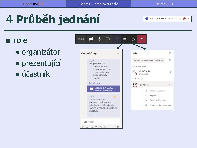Hang up the call with the red button
Screen dimensions: 197x148
click(142, 39)
